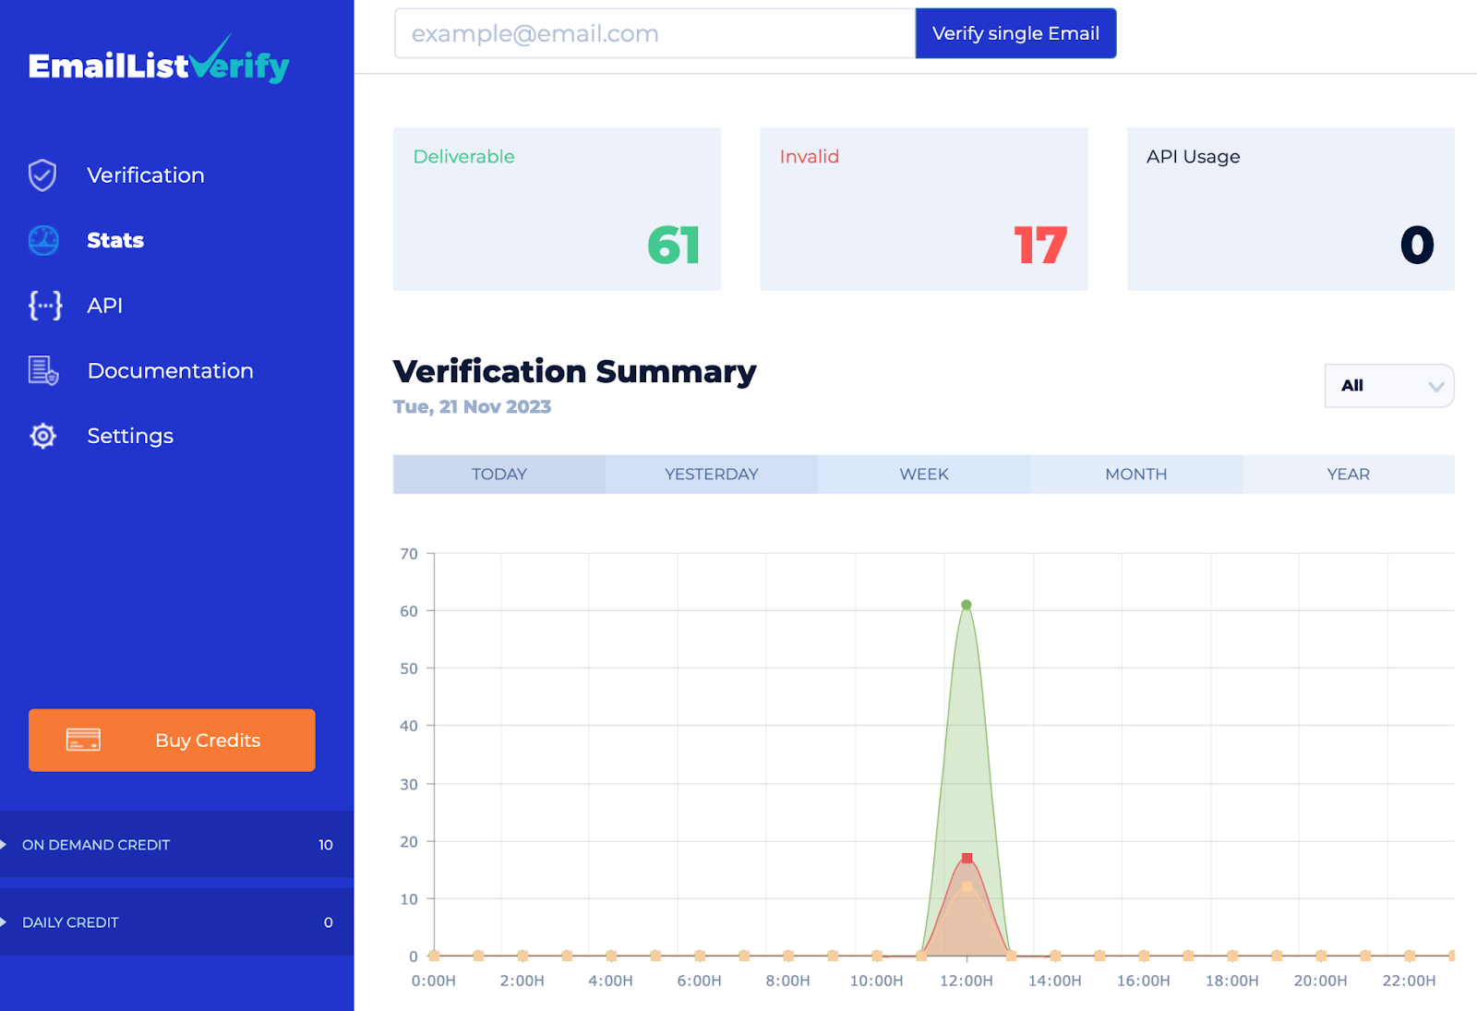Click the green peak point at 12:00H

(967, 606)
